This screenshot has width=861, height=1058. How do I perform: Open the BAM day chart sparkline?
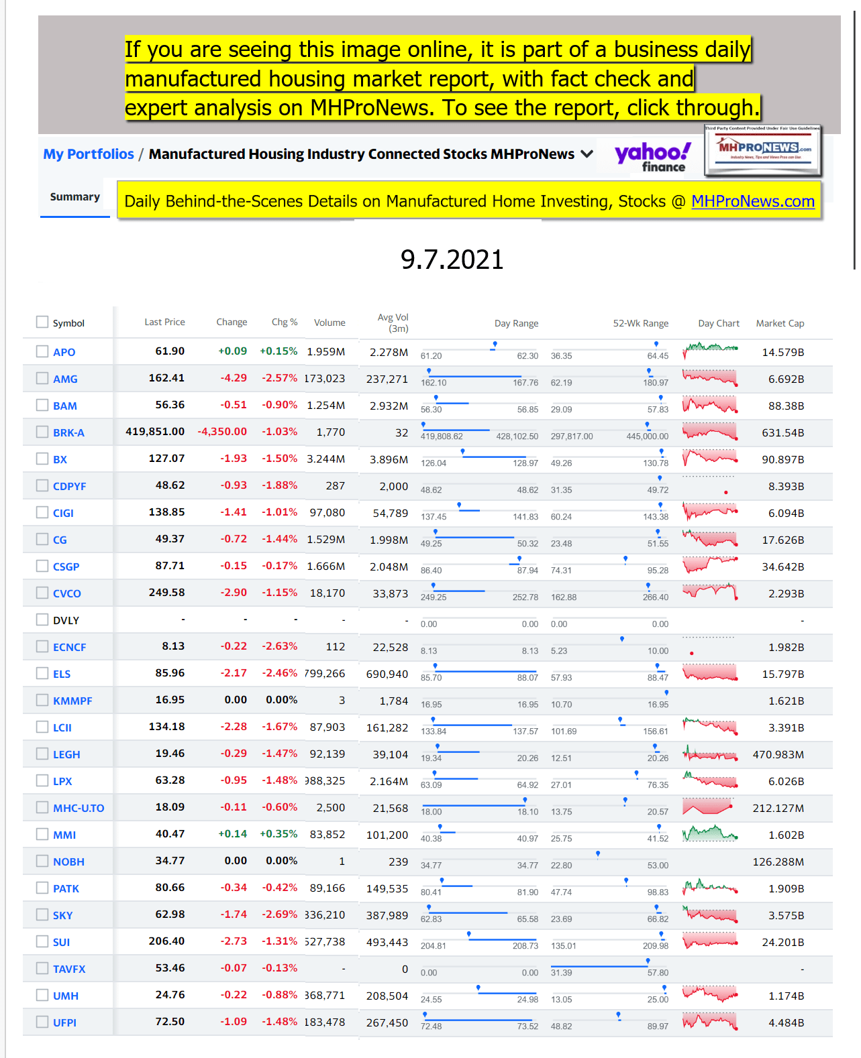pos(710,404)
